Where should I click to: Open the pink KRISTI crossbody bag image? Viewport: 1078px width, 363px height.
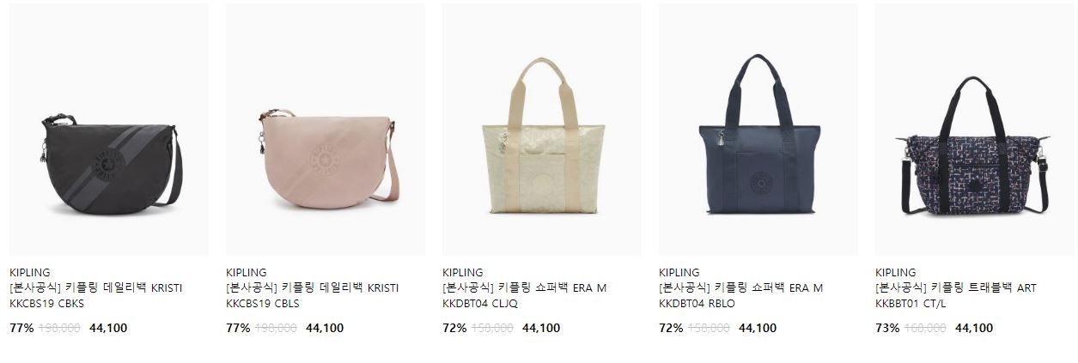point(326,130)
